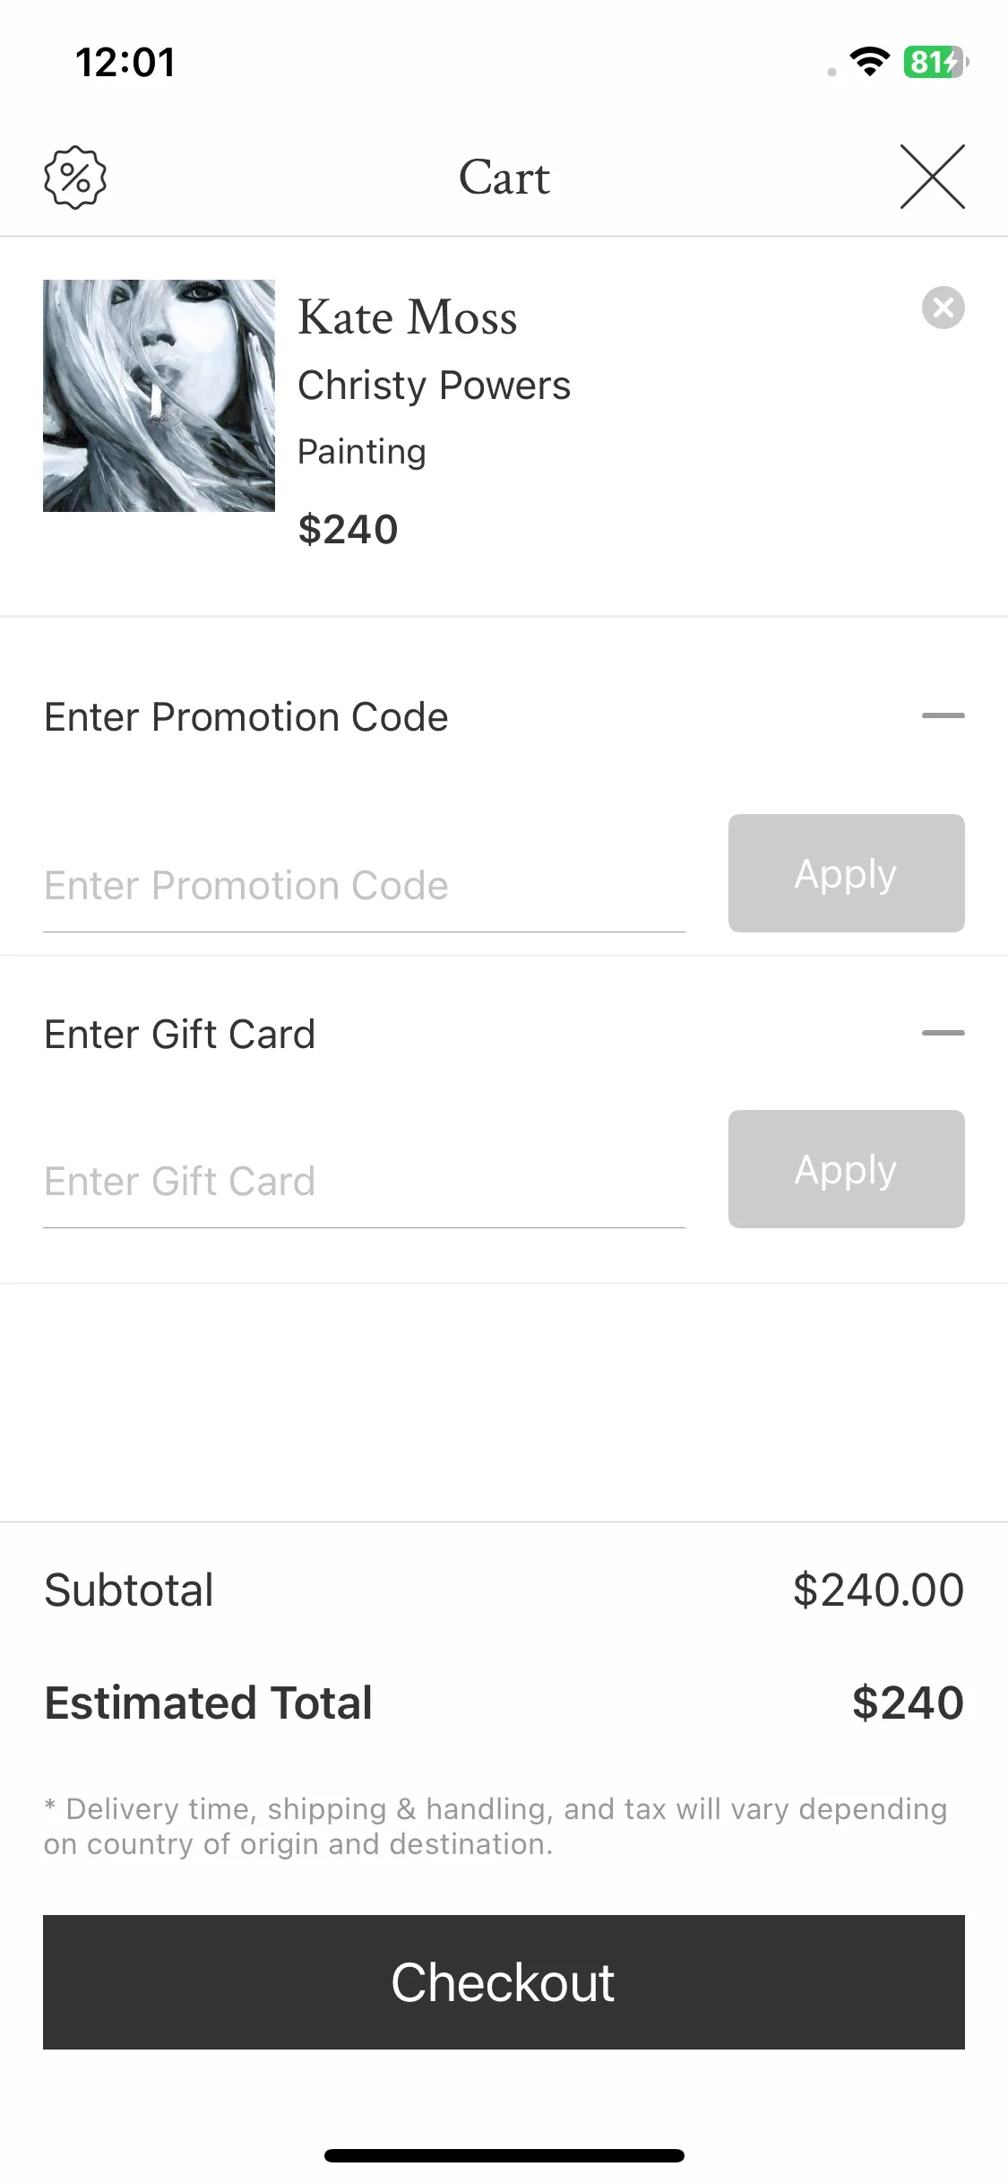Close the Cart with the X icon
The image size is (1008, 2184).
[932, 177]
